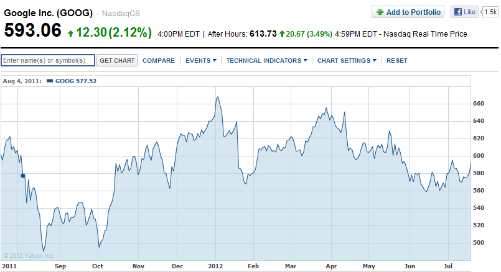Screen dimensions: 501x272
Task: Open the COMPARE option
Action: pyautogui.click(x=159, y=61)
